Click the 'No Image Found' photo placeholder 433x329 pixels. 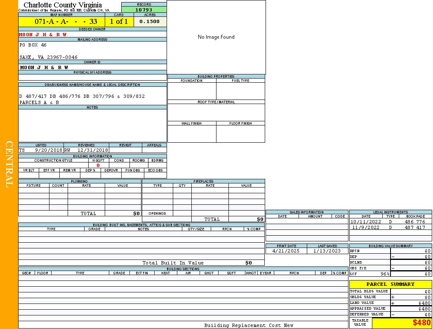(x=216, y=37)
